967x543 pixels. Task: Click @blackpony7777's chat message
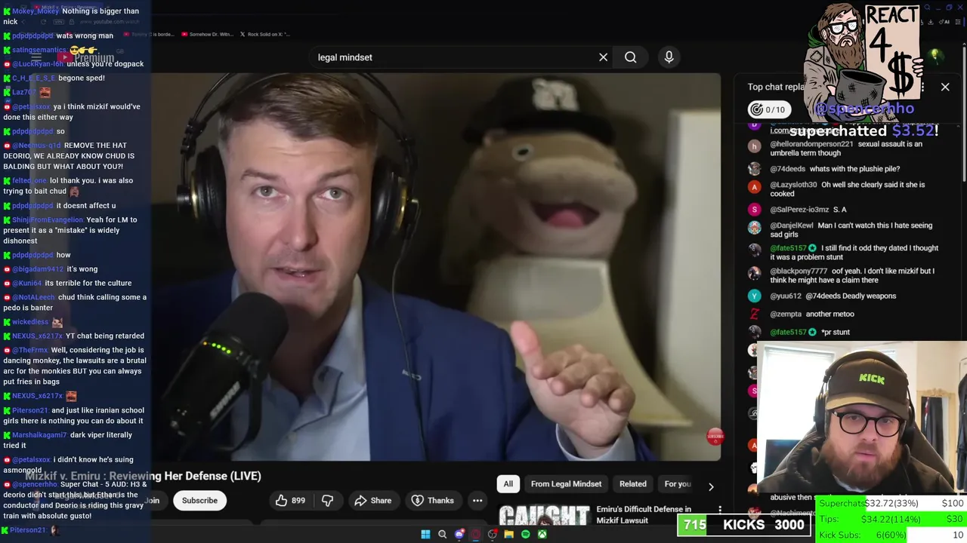point(844,275)
